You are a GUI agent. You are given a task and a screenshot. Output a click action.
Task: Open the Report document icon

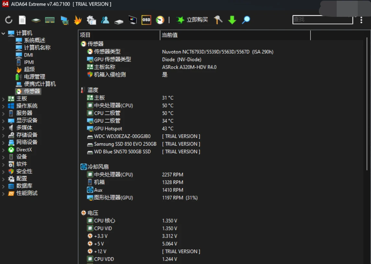[x=22, y=20]
